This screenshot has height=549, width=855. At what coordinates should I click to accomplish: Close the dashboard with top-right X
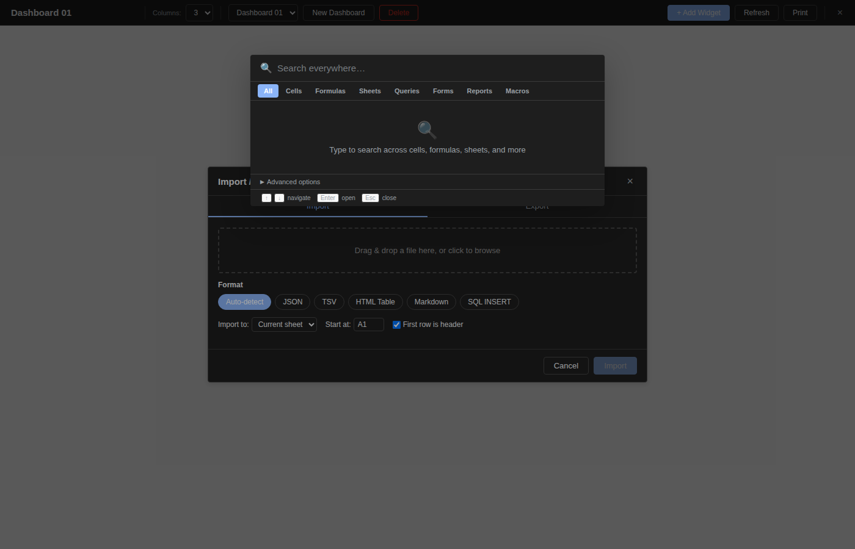click(x=840, y=13)
